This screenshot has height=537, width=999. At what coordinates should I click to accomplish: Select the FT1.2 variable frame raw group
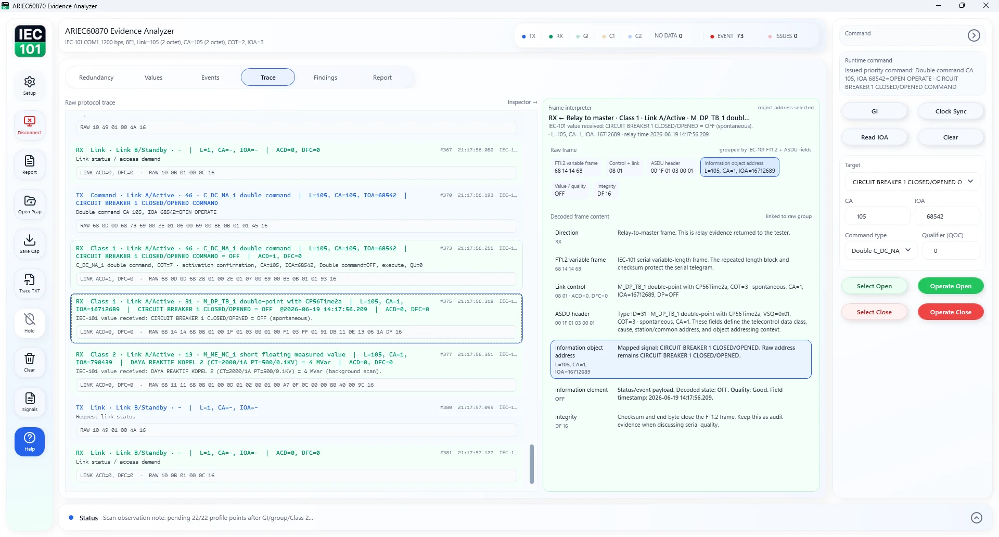click(576, 167)
